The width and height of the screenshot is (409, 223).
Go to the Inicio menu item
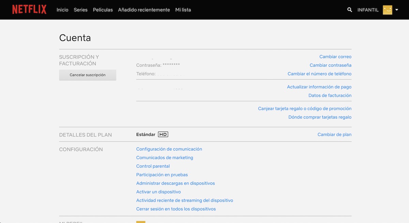coord(62,10)
